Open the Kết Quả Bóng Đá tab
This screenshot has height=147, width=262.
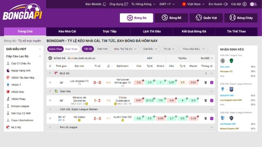(x=194, y=31)
